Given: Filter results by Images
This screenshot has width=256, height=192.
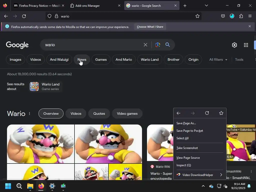Looking at the screenshot, I should 15,59.
